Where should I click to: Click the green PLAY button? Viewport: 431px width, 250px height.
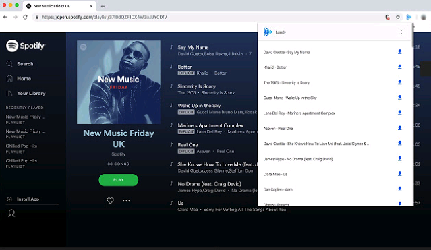[119, 180]
